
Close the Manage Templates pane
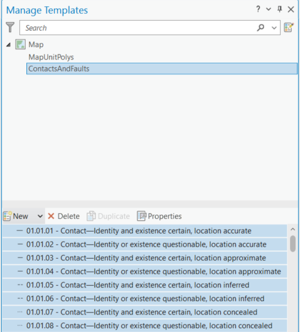(291, 9)
